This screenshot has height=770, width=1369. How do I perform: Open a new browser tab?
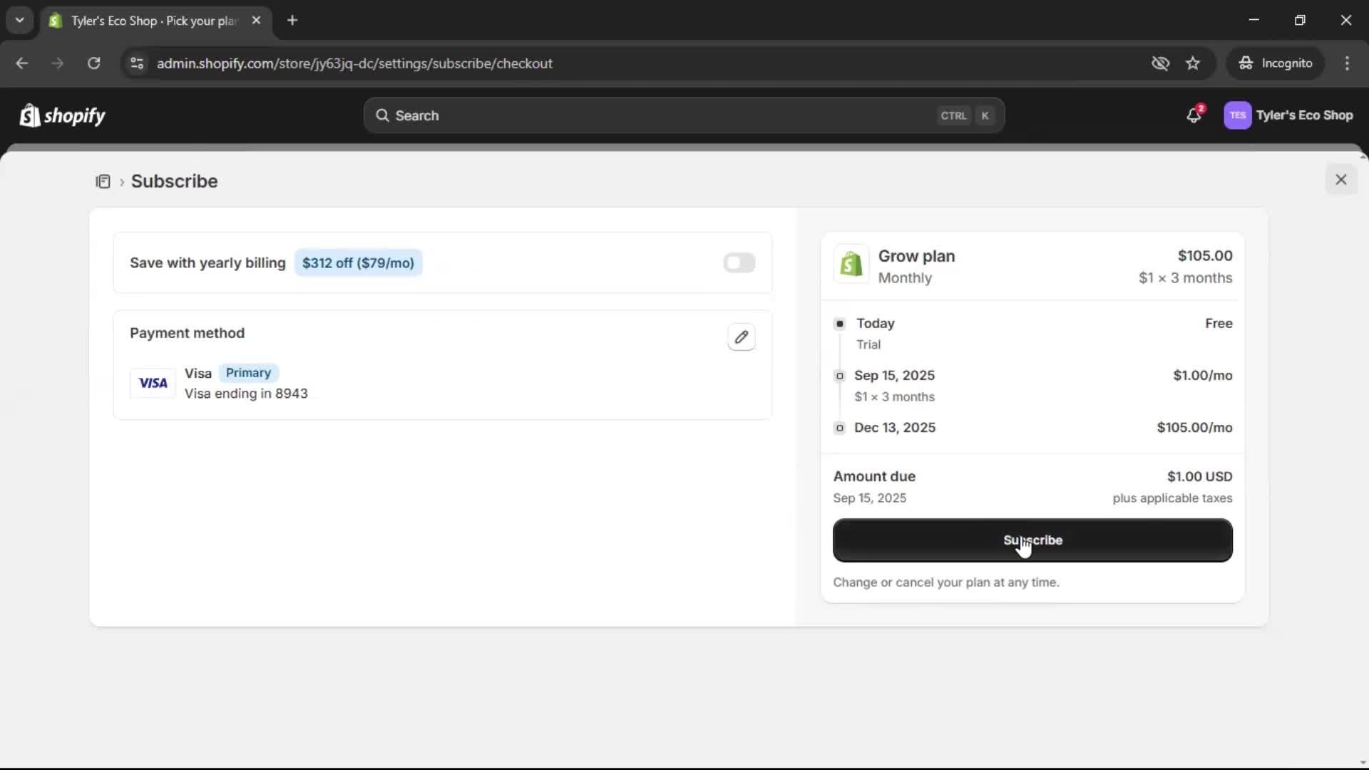coord(292,20)
